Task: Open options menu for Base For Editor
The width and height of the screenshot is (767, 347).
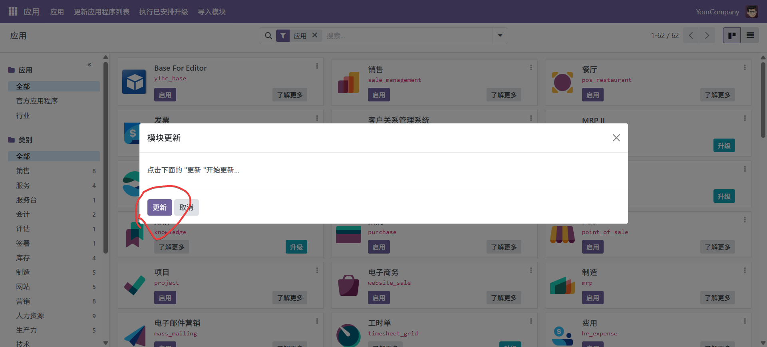Action: tap(317, 66)
